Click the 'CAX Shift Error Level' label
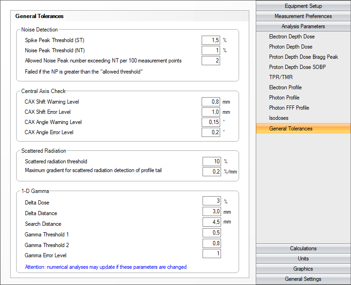The image size is (351, 285). tap(48, 112)
